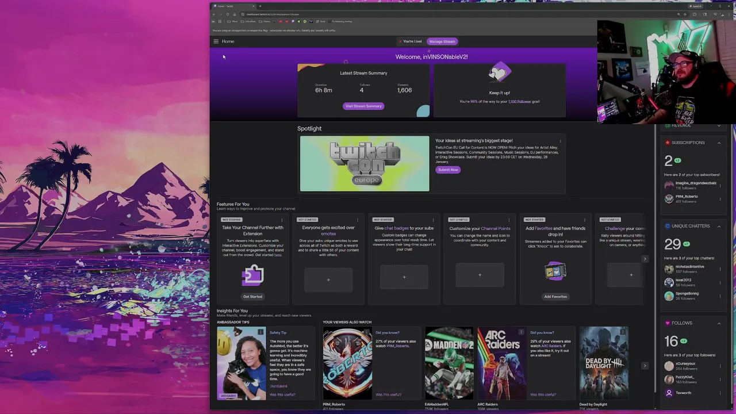Open the EA Madden NFL thumbnail
Image resolution: width=736 pixels, height=414 pixels.
point(449,363)
